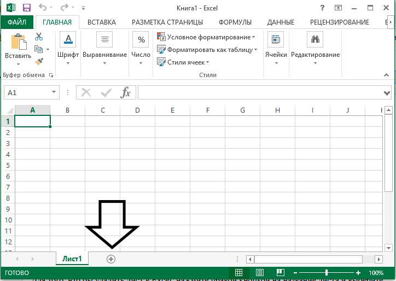Open Insert Function with the fx icon

coord(125,92)
